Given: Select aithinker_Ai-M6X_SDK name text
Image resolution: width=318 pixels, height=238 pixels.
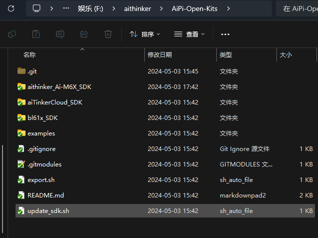Looking at the screenshot, I should click(x=60, y=87).
